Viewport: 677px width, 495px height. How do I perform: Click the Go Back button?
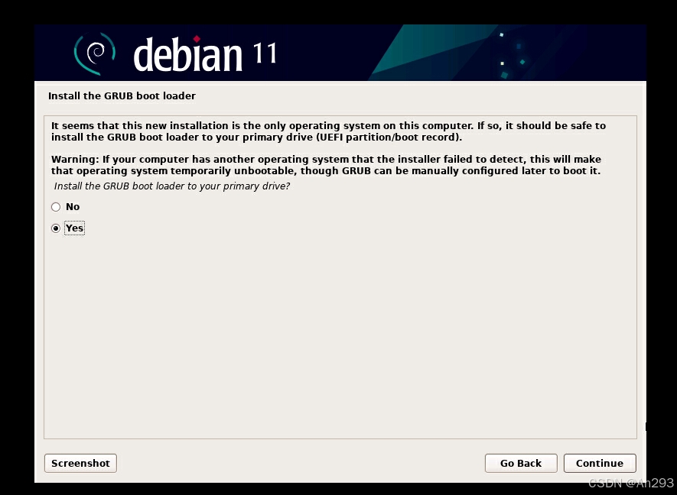(521, 463)
